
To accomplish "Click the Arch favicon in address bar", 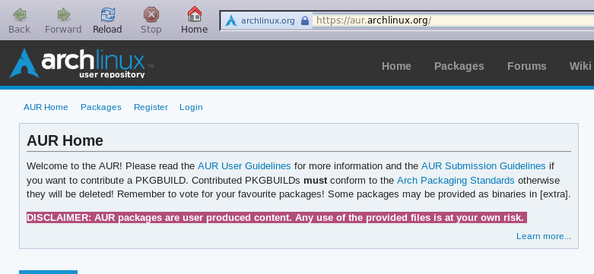I will click(230, 20).
